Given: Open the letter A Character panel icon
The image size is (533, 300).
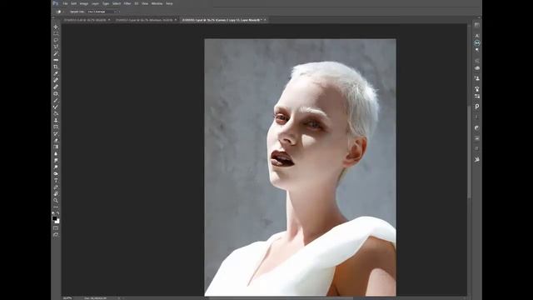Looking at the screenshot, I should click(x=477, y=36).
